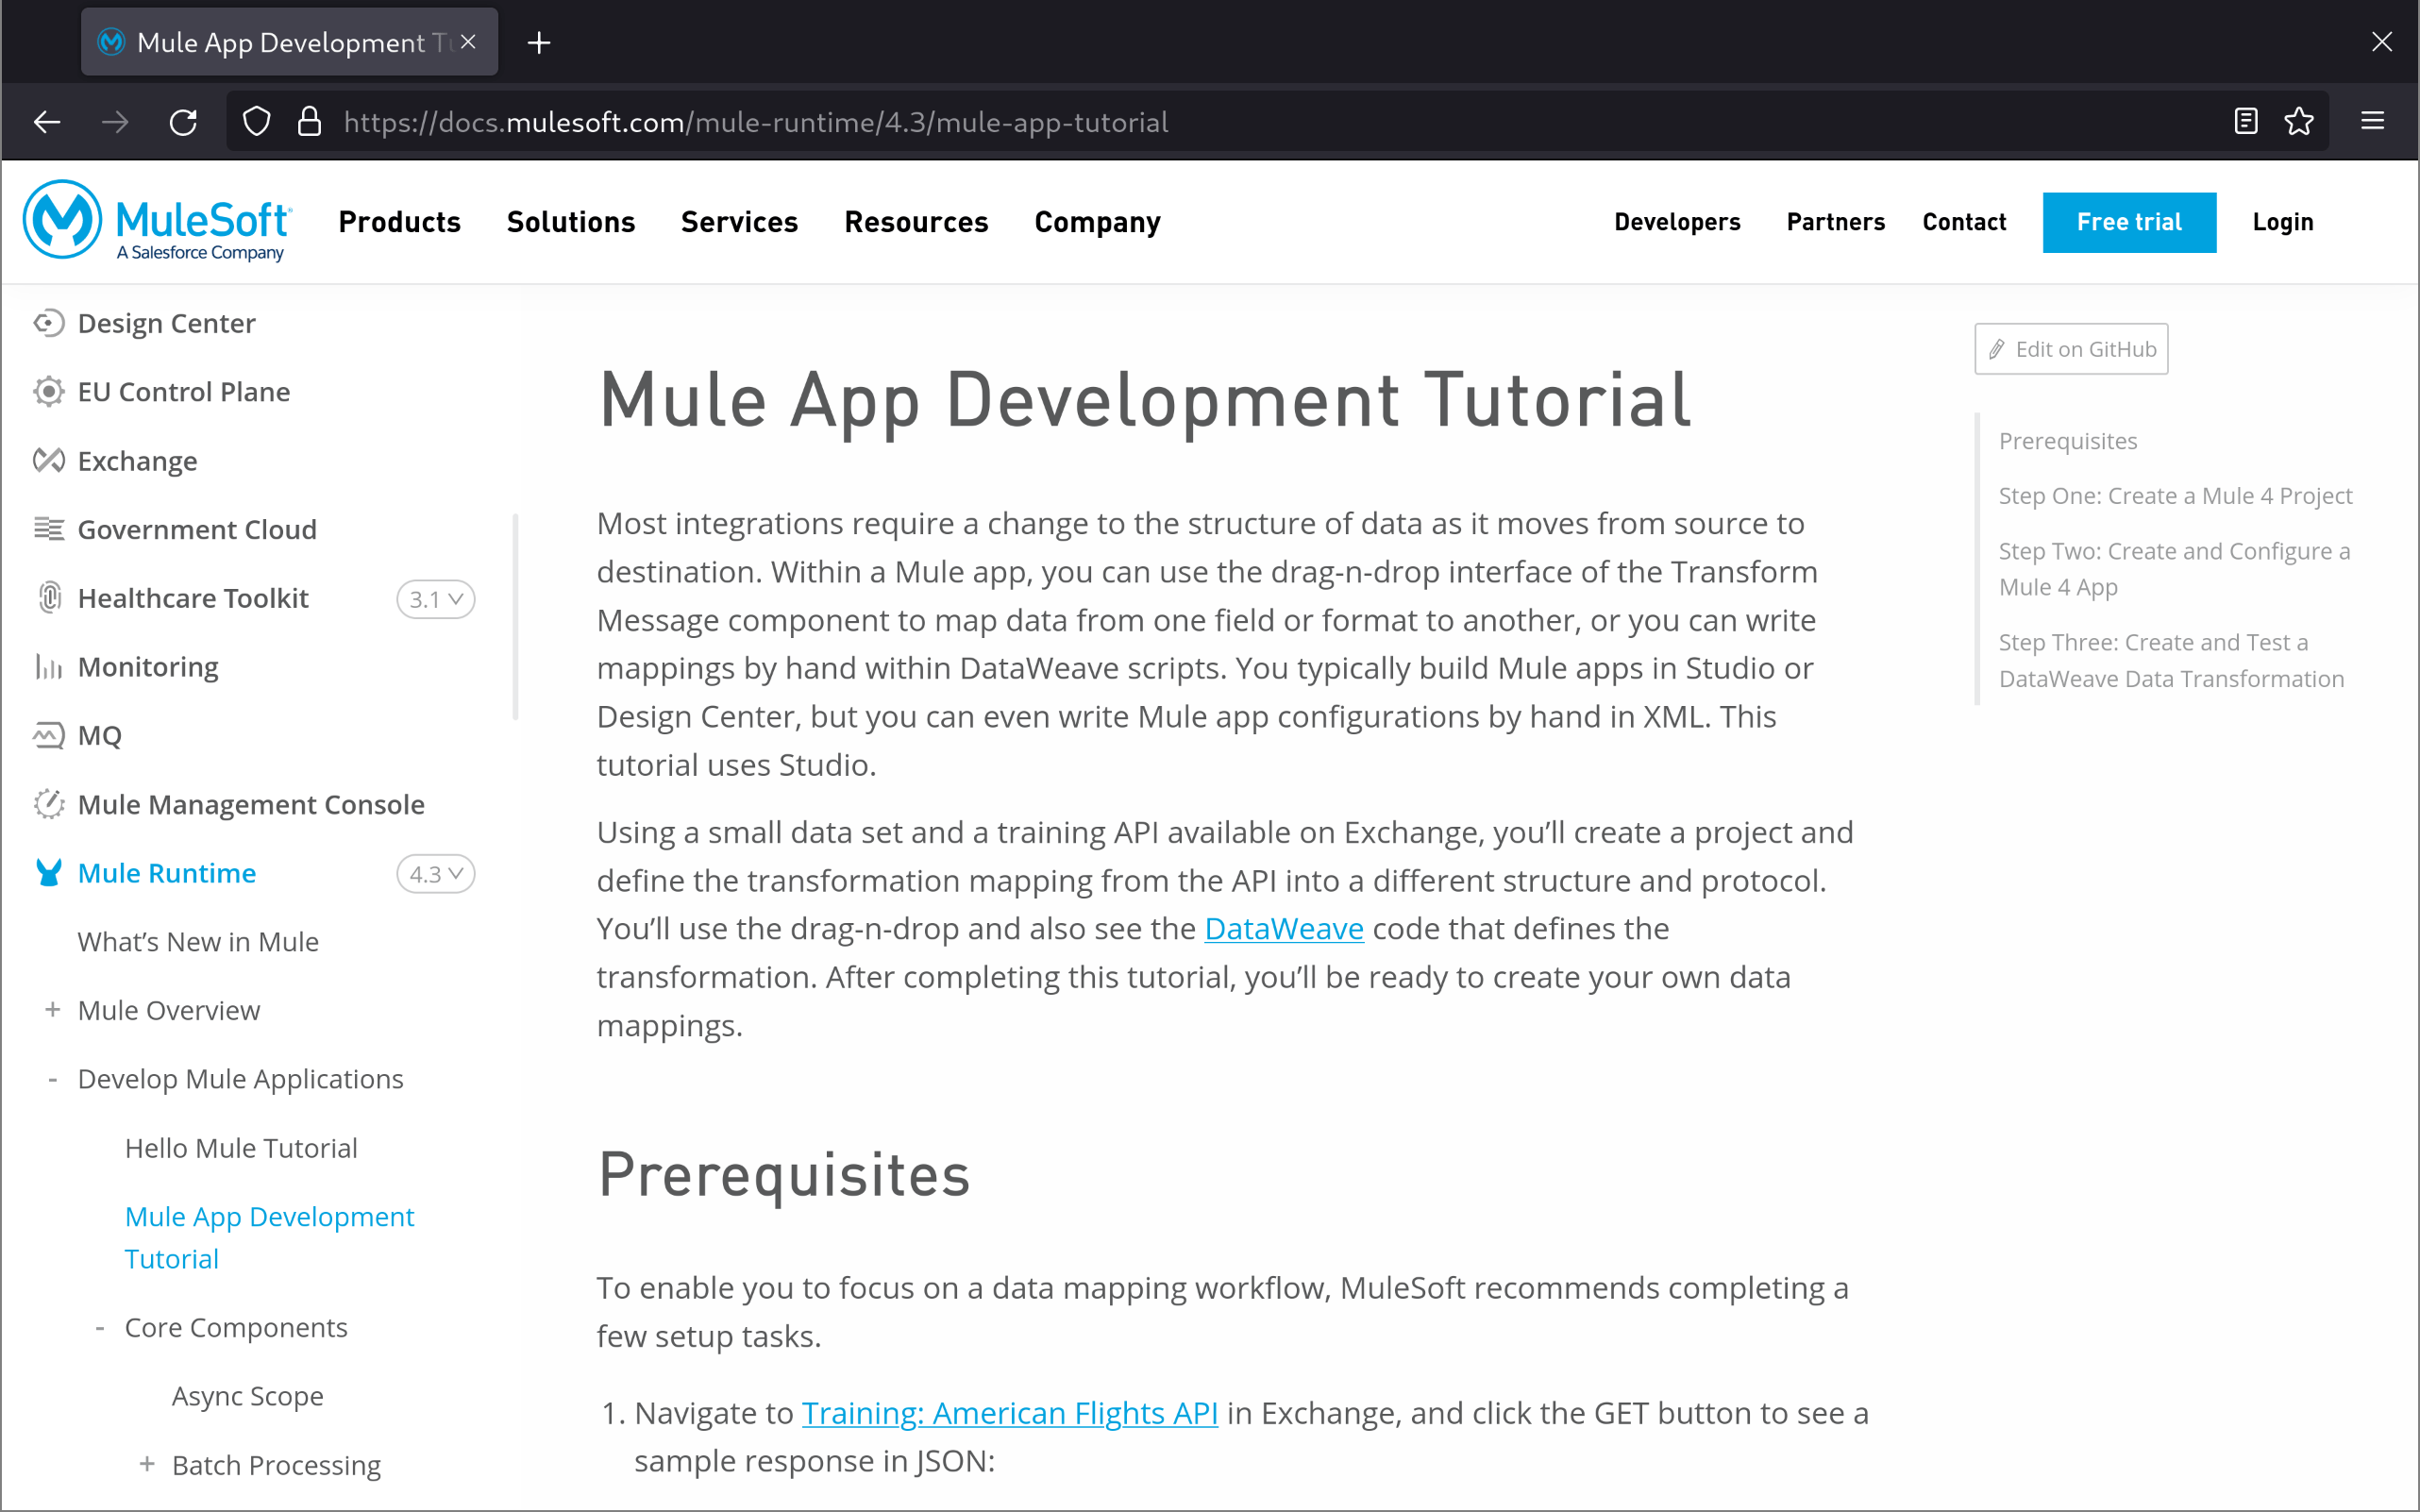
Task: Click the MQ envelope icon
Action: point(48,735)
